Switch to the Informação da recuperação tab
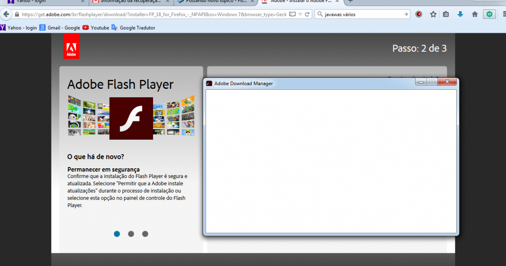This screenshot has width=506, height=266. click(x=131, y=2)
